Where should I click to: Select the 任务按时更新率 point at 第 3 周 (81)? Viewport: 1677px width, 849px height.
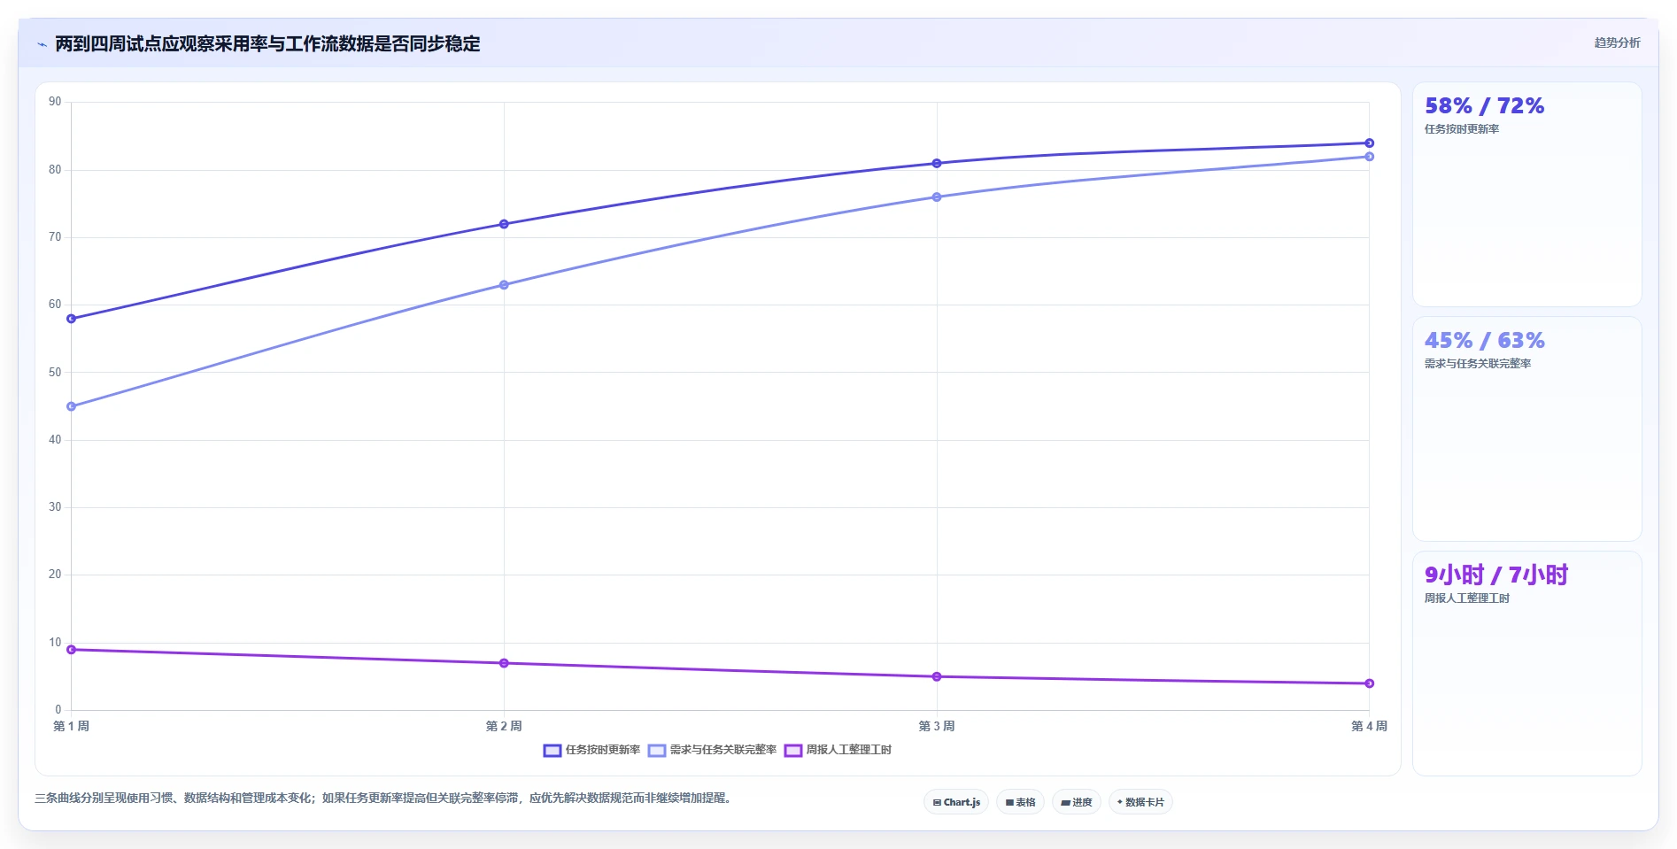pyautogui.click(x=937, y=164)
